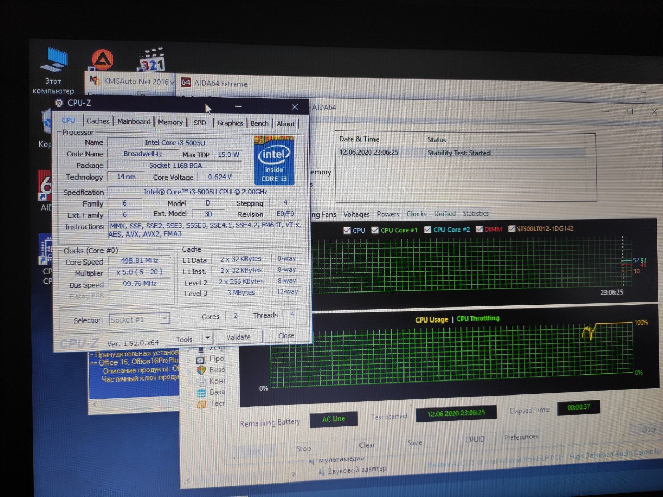Open the Socket #1 selection dropdown

139,320
